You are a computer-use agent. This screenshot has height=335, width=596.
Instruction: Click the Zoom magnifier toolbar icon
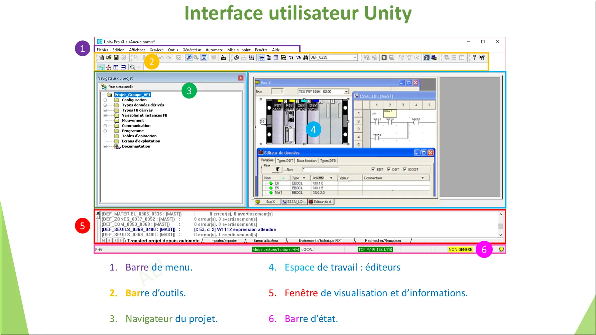(x=132, y=67)
